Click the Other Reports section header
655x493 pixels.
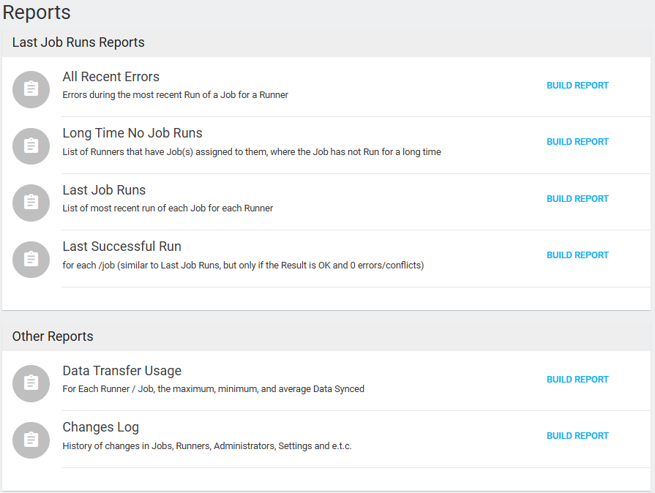click(53, 336)
